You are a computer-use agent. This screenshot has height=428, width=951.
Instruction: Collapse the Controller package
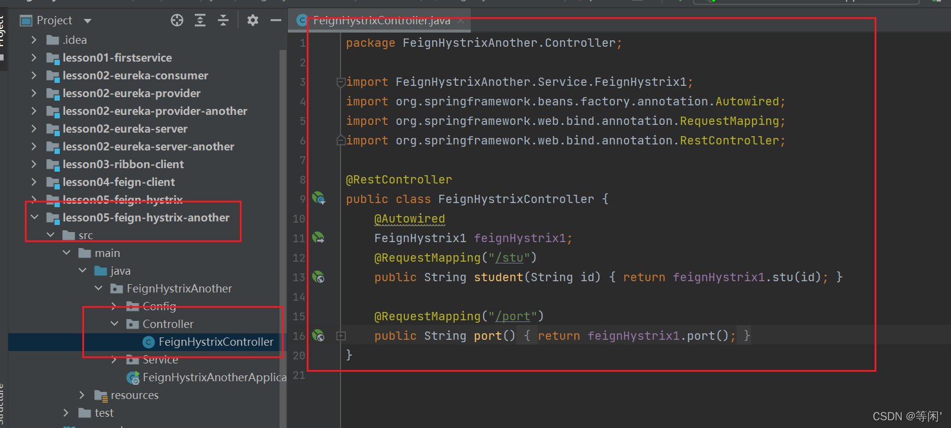click(114, 324)
